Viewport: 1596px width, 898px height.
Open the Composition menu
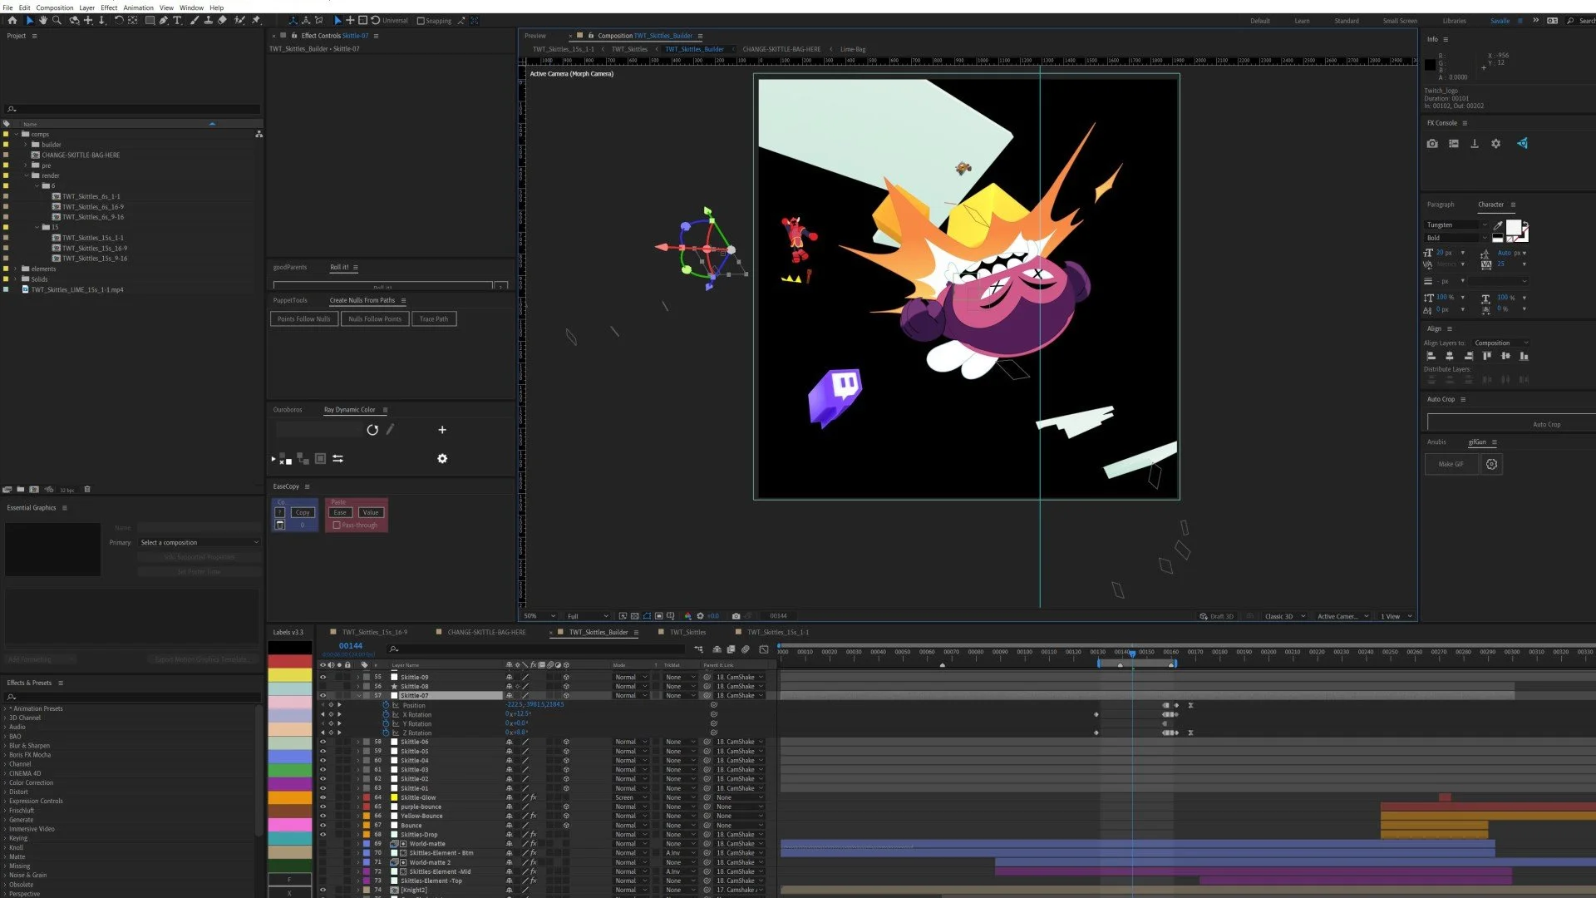point(55,7)
